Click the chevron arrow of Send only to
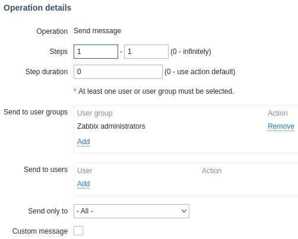Image resolution: width=298 pixels, height=239 pixels. tap(184, 211)
